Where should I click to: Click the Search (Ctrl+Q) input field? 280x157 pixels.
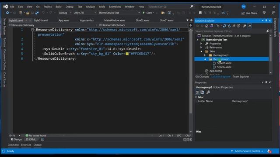[x=169, y=7]
